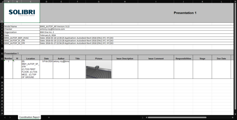Select the Issue Description header cell

pos(125,59)
